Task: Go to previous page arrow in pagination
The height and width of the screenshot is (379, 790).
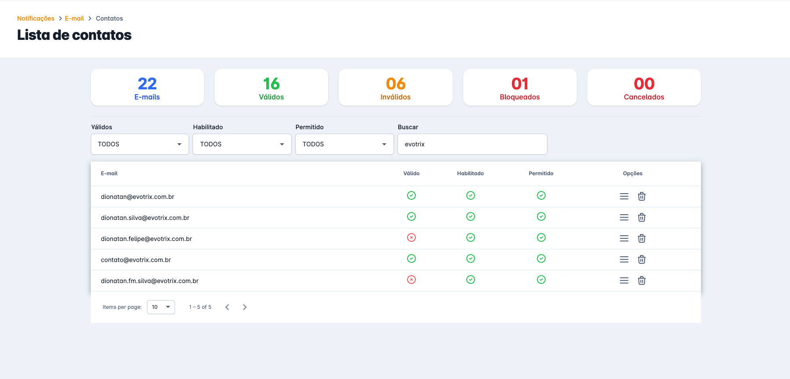Action: pos(227,307)
